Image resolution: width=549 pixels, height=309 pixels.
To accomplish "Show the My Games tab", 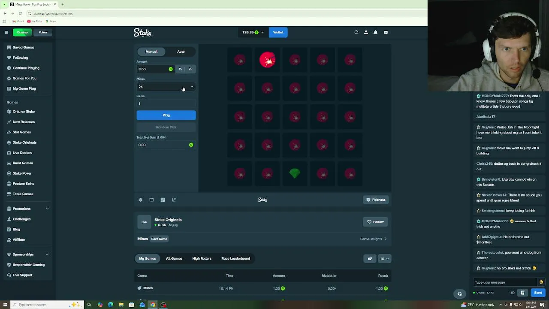I will tap(148, 258).
